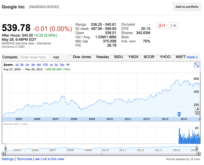Click the 539.78 stock price
The image size is (204, 165).
16,28
